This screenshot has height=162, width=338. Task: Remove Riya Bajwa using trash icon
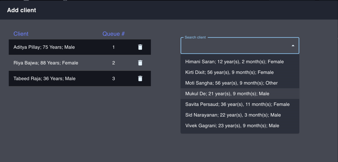tap(140, 63)
